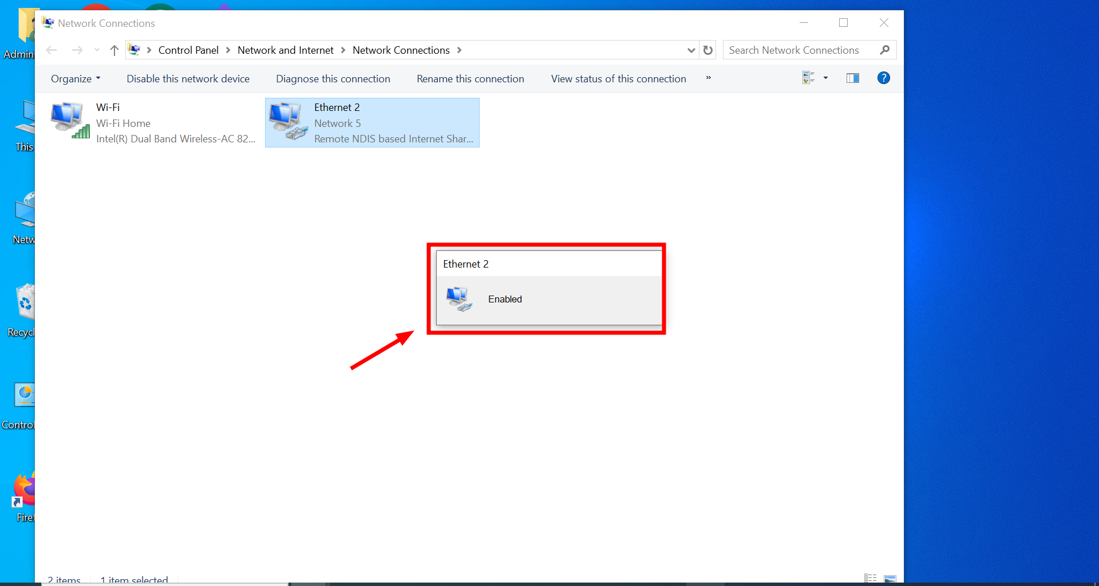This screenshot has width=1099, height=586.
Task: Click the Network Connections title bar icon
Action: click(48, 23)
